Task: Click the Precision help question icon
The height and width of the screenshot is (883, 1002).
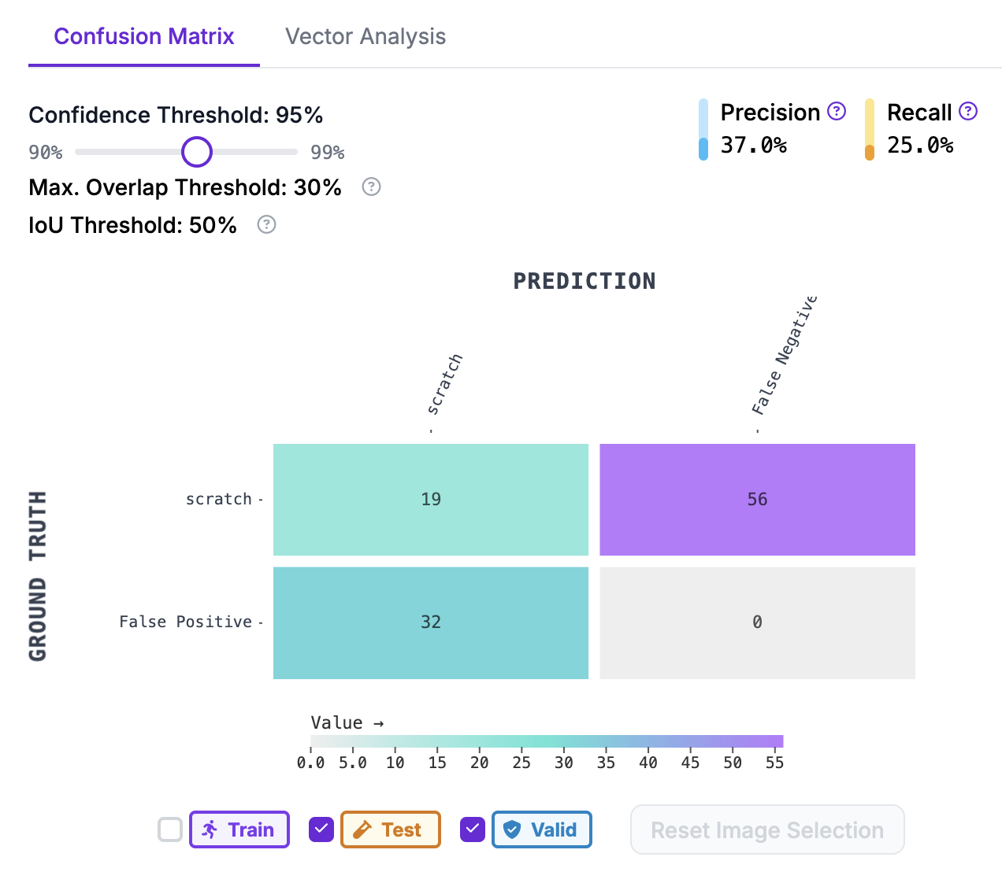Action: tap(837, 111)
